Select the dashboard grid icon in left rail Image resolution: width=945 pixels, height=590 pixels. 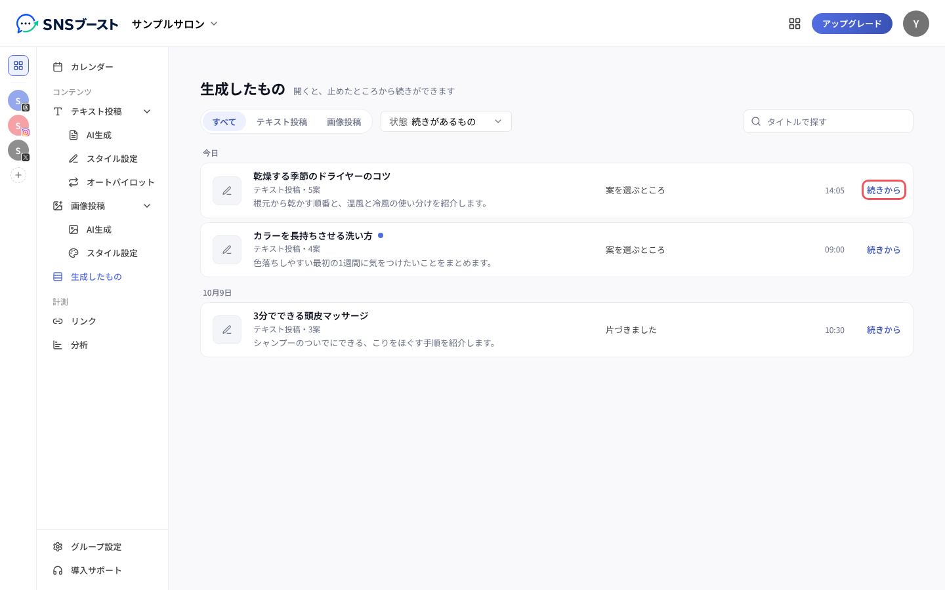click(x=18, y=66)
